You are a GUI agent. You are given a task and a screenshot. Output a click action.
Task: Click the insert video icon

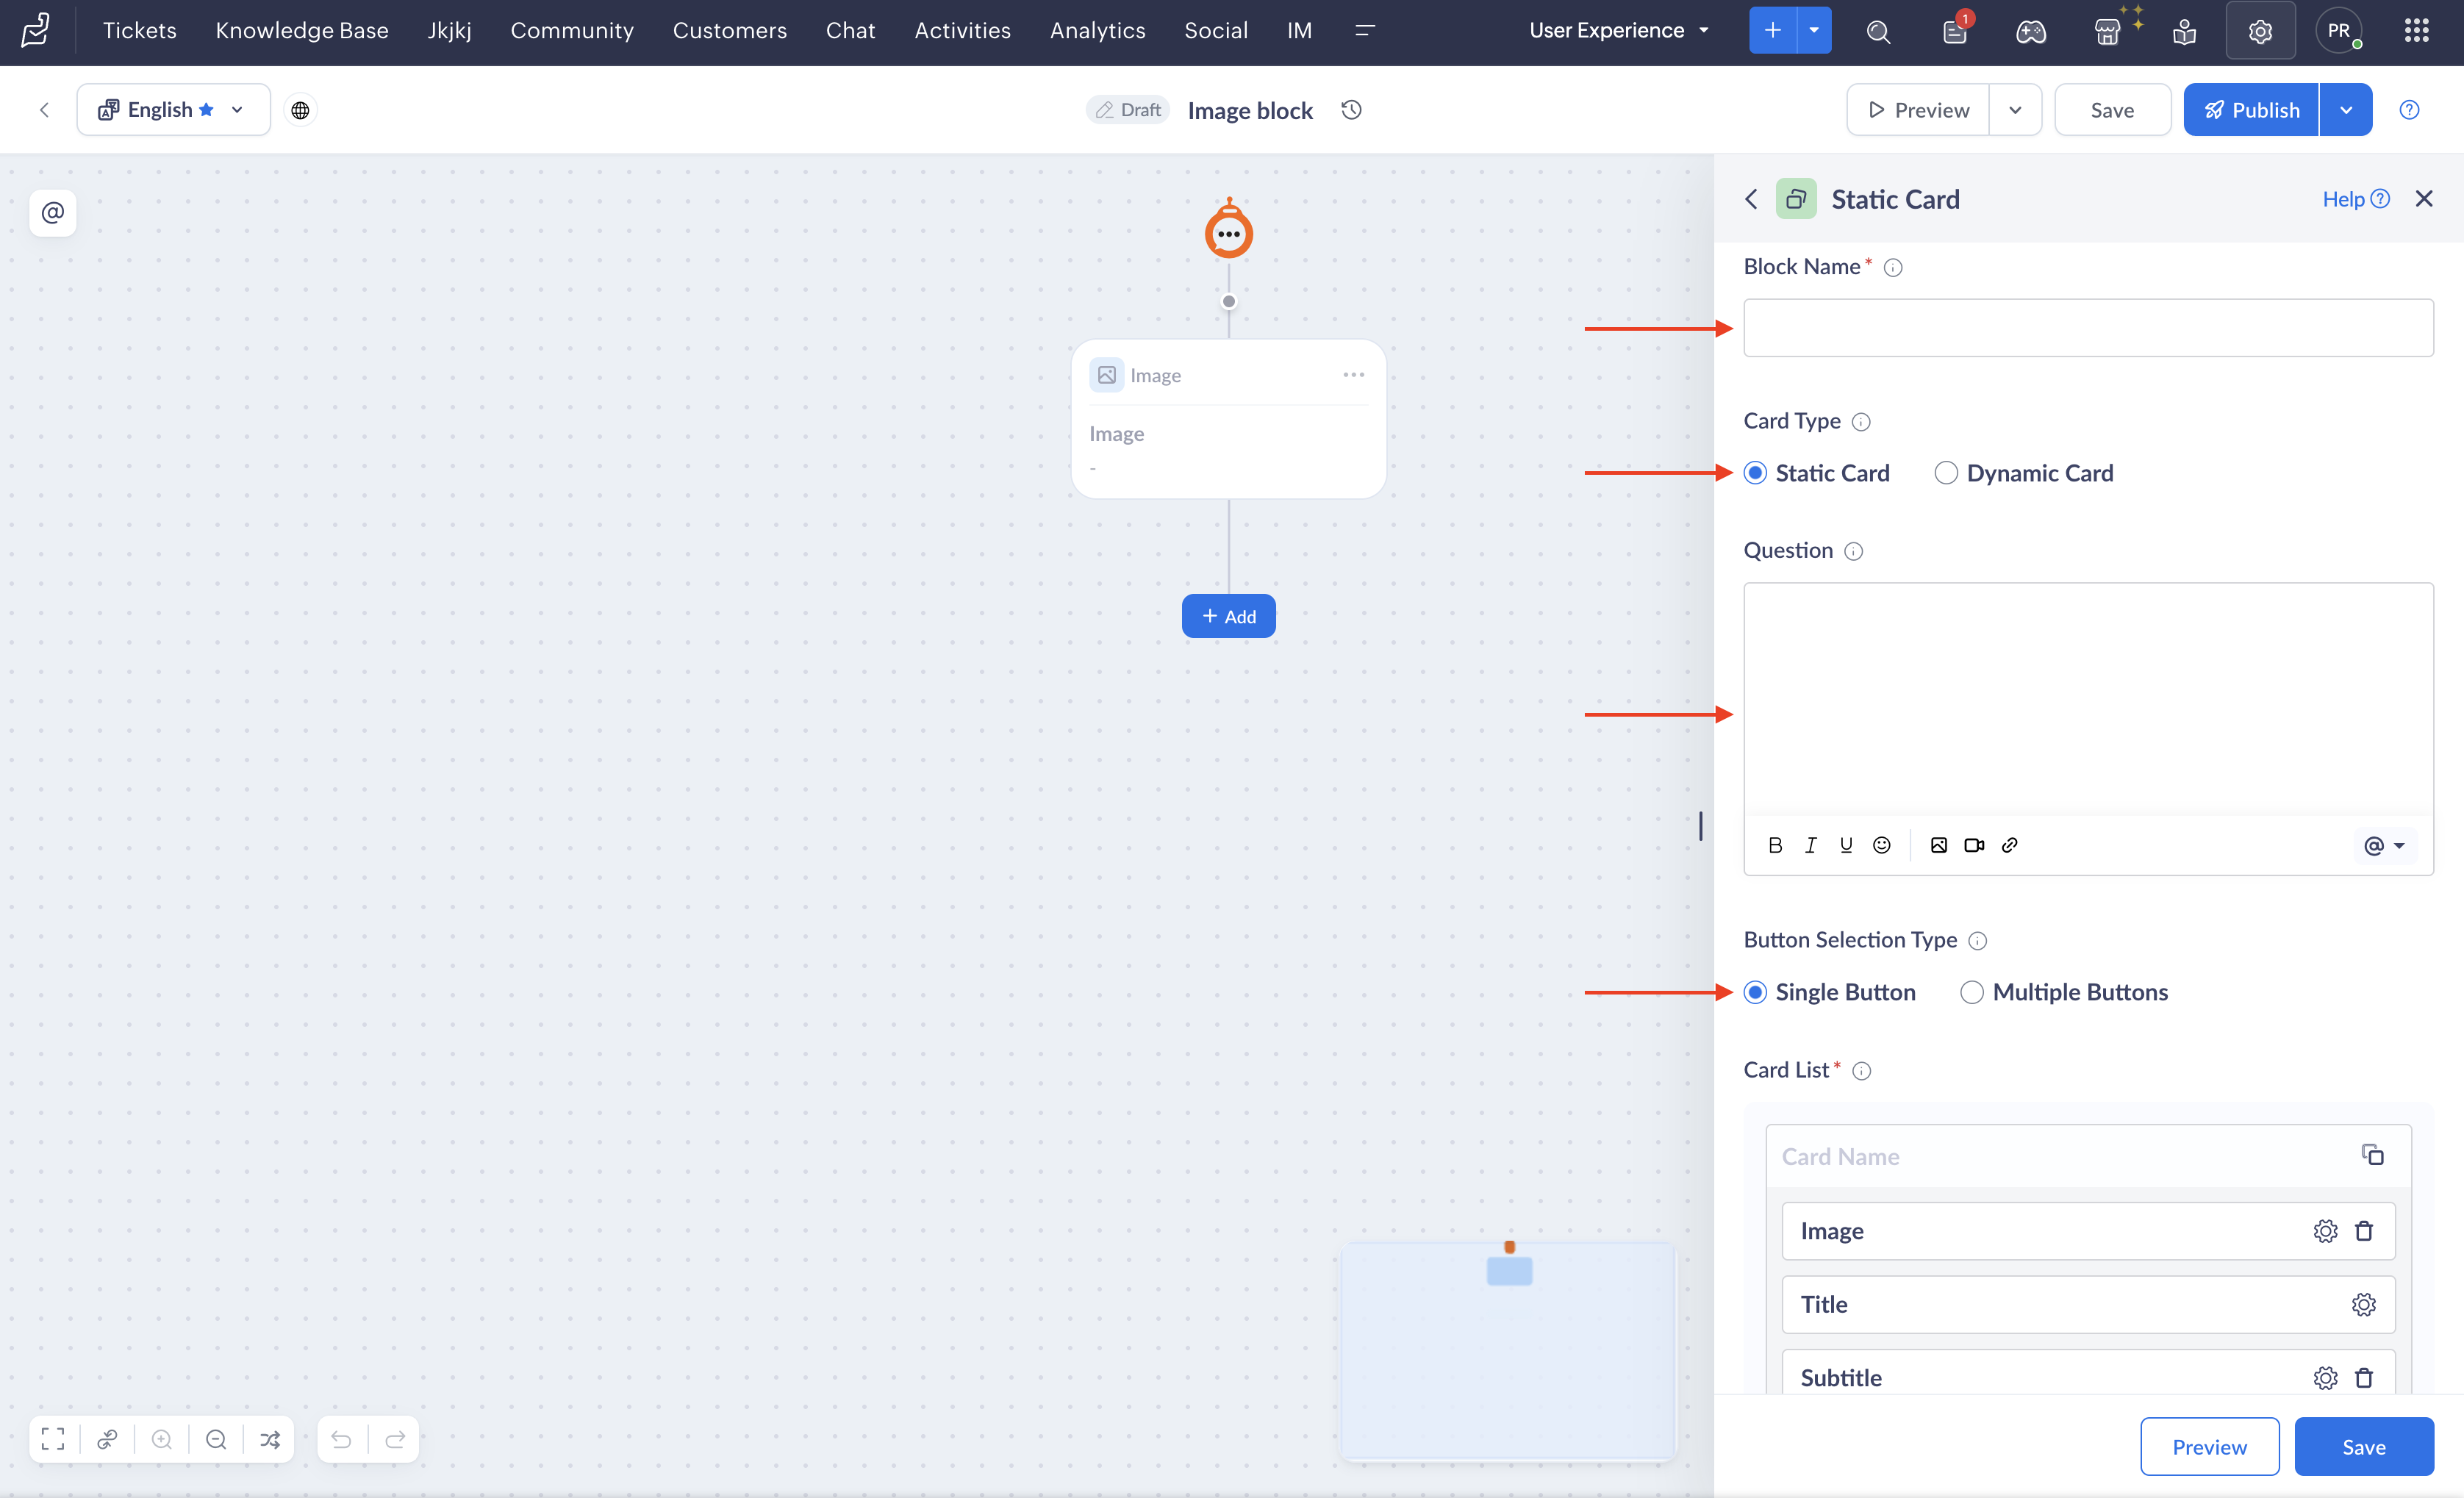(x=1974, y=845)
